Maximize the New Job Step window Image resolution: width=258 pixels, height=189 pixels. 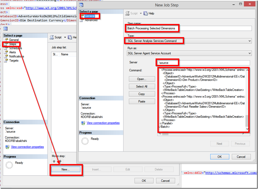coord(240,4)
